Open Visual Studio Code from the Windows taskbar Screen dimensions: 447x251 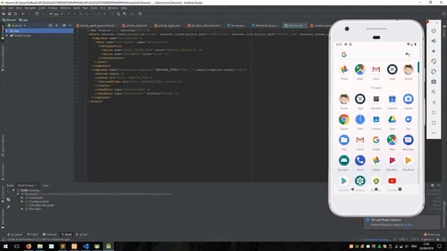[x=85, y=246]
